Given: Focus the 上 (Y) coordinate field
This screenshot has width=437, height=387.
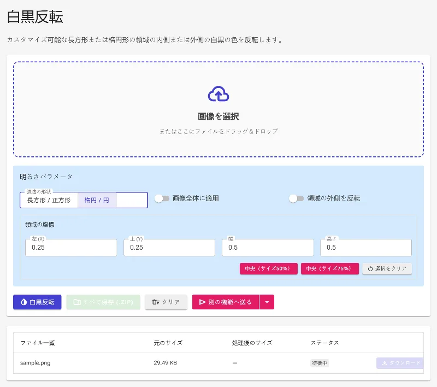Looking at the screenshot, I should 169,247.
